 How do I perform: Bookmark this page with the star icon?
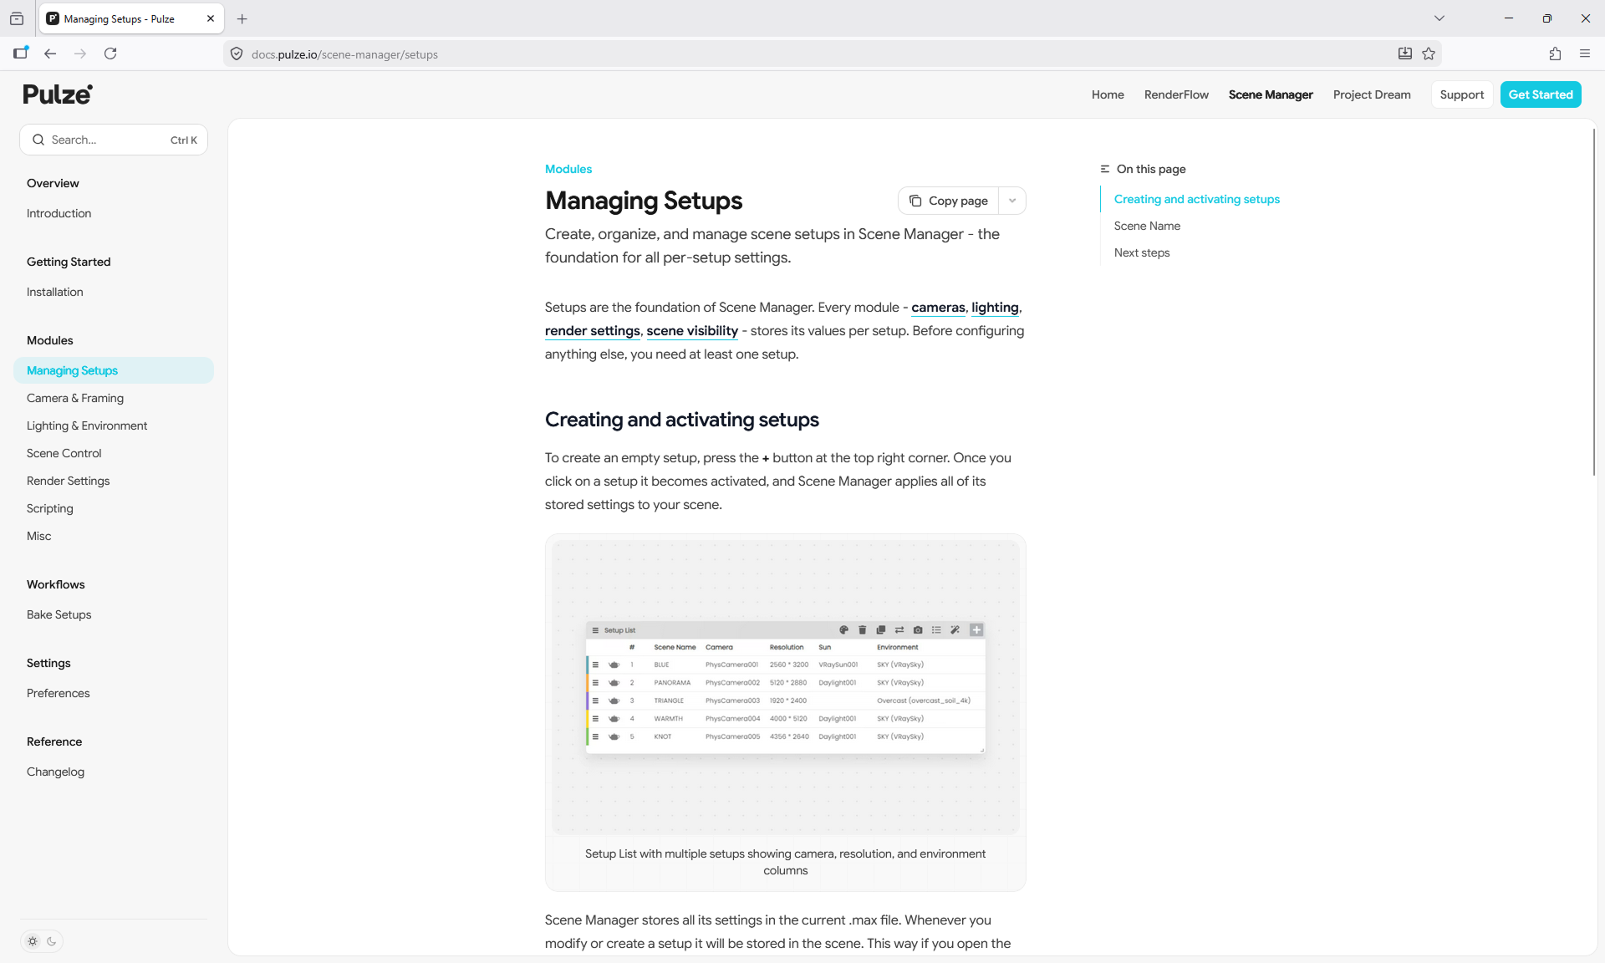coord(1429,53)
